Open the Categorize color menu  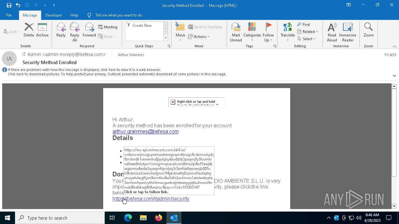(252, 32)
